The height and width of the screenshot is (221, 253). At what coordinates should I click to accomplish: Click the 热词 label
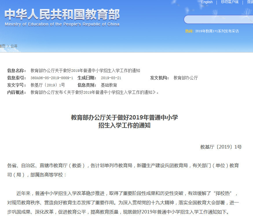pyautogui.click(x=189, y=31)
